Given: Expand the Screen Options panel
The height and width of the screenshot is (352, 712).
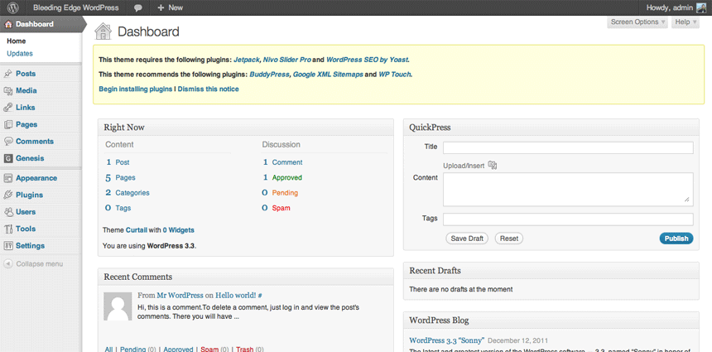Looking at the screenshot, I should [x=637, y=22].
